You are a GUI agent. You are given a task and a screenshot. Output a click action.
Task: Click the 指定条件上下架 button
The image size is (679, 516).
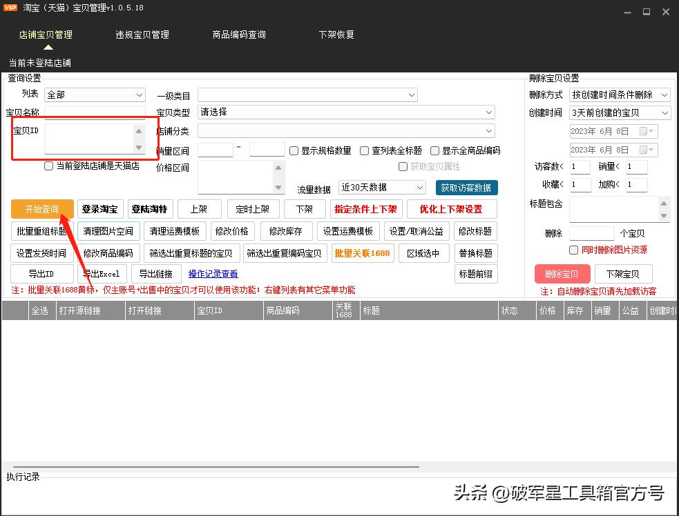coord(367,209)
